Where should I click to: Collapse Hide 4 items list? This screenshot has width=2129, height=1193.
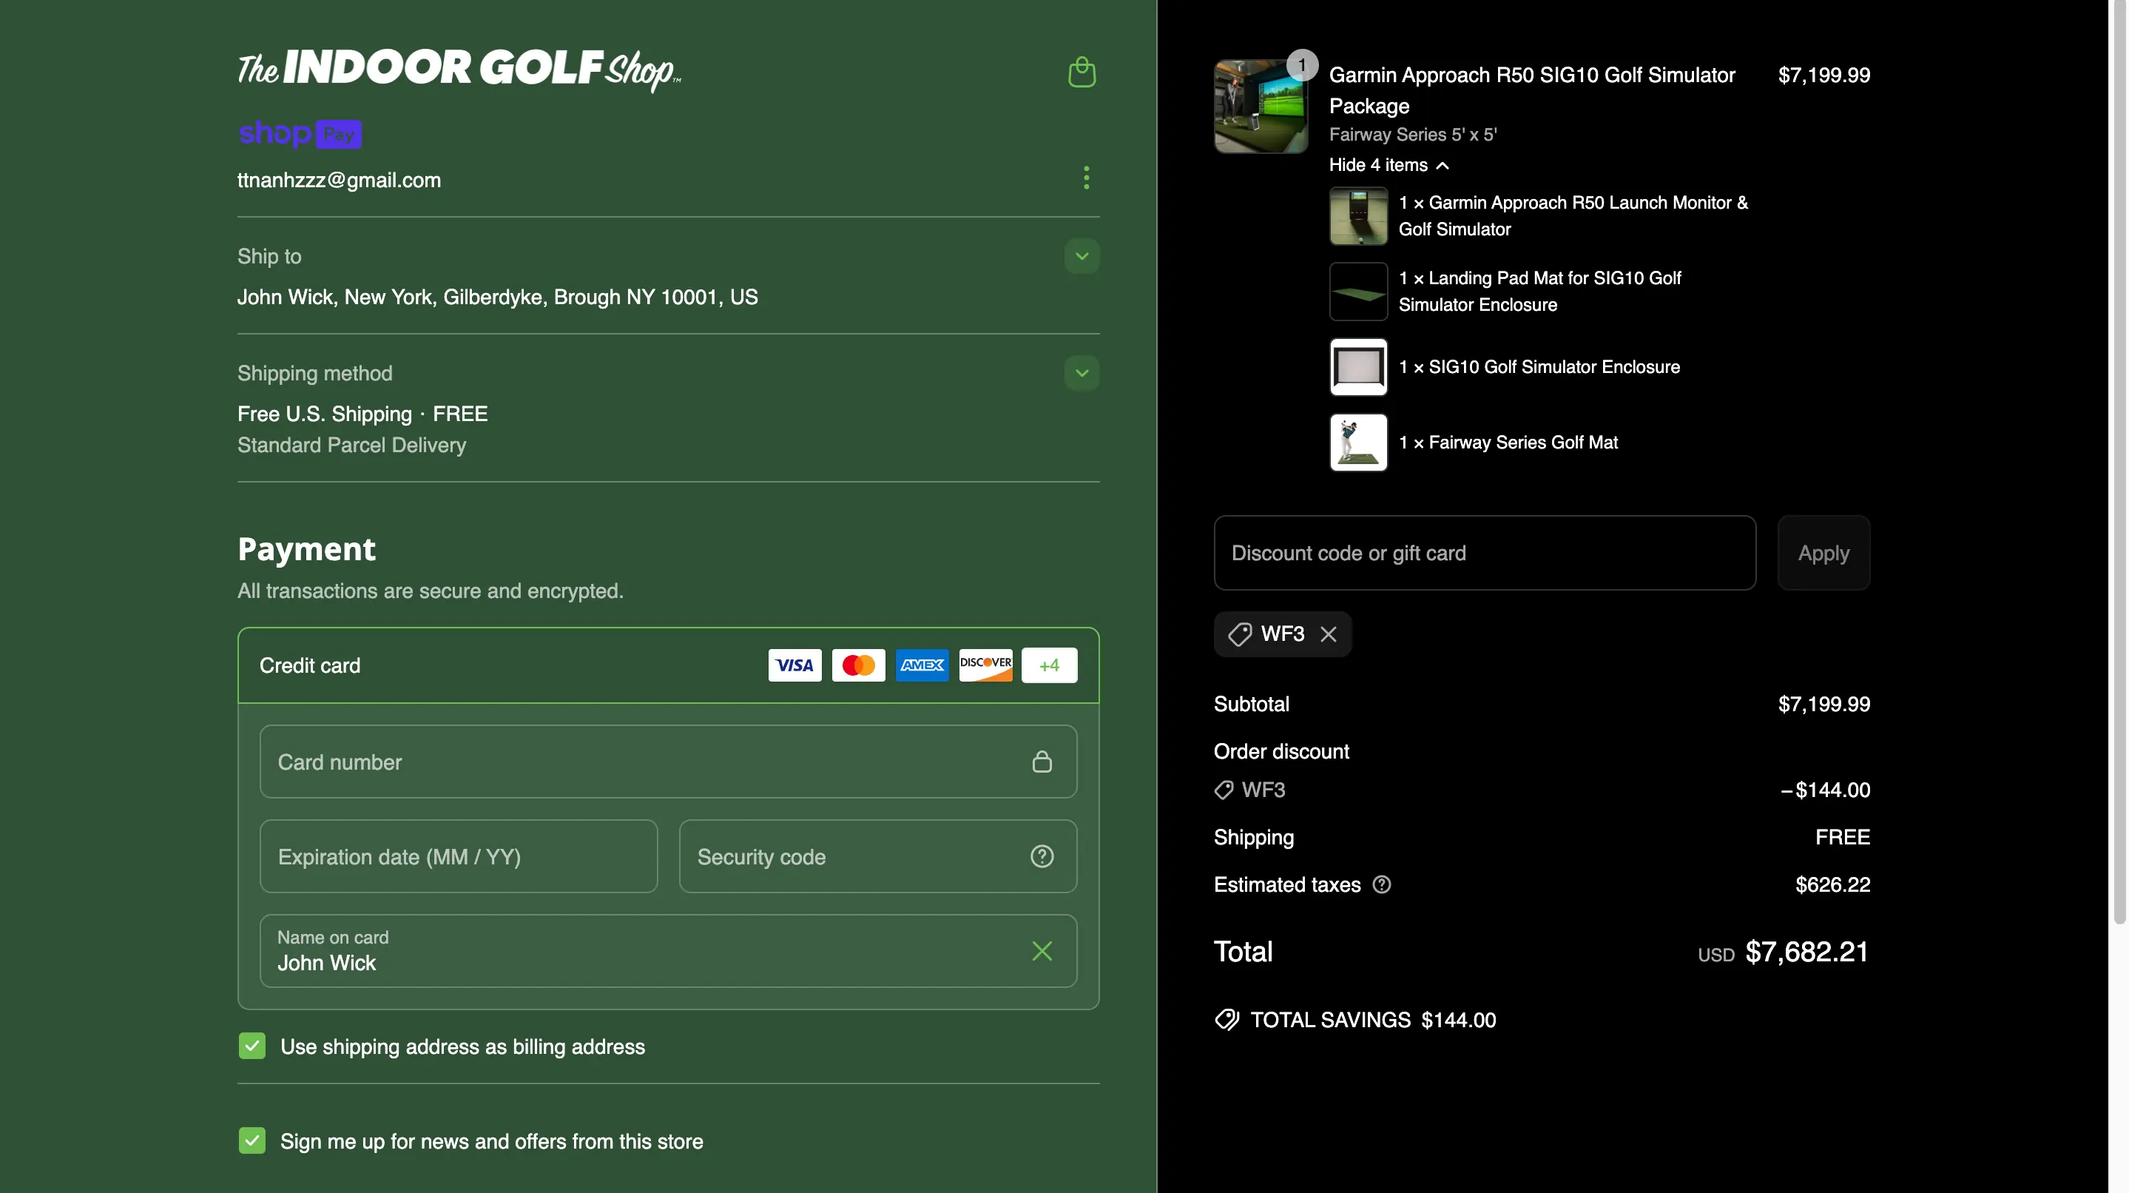1389,165
